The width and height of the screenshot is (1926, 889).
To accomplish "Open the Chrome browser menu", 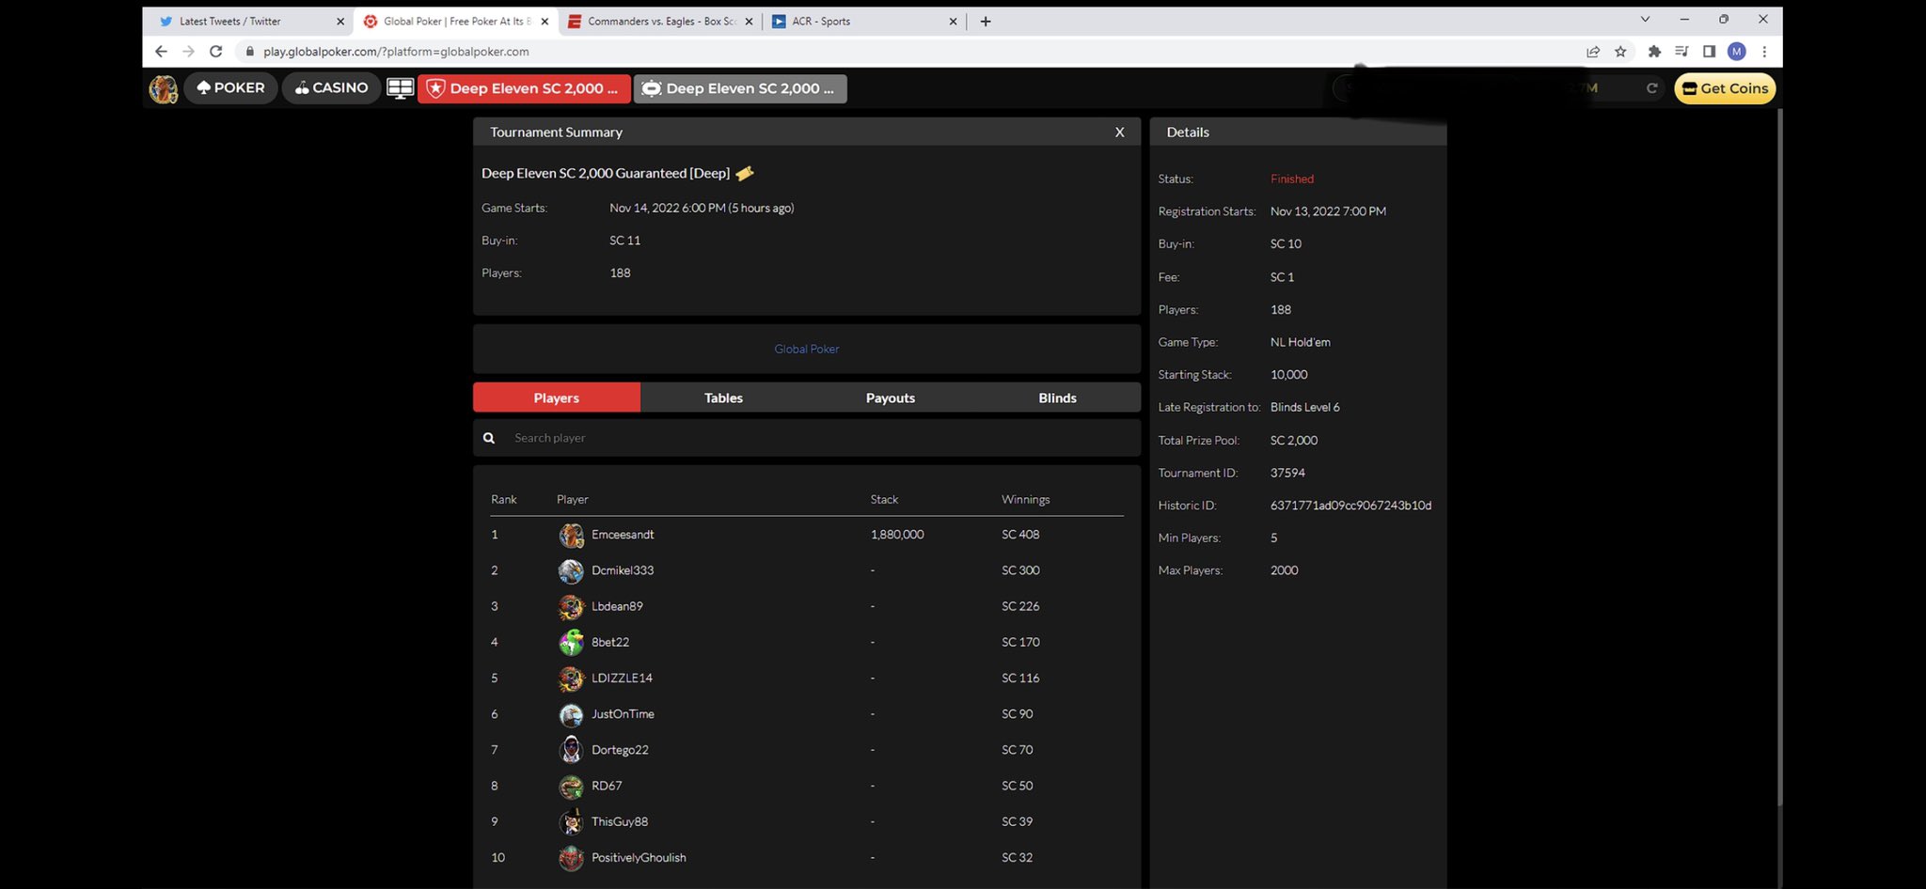I will tap(1765, 52).
